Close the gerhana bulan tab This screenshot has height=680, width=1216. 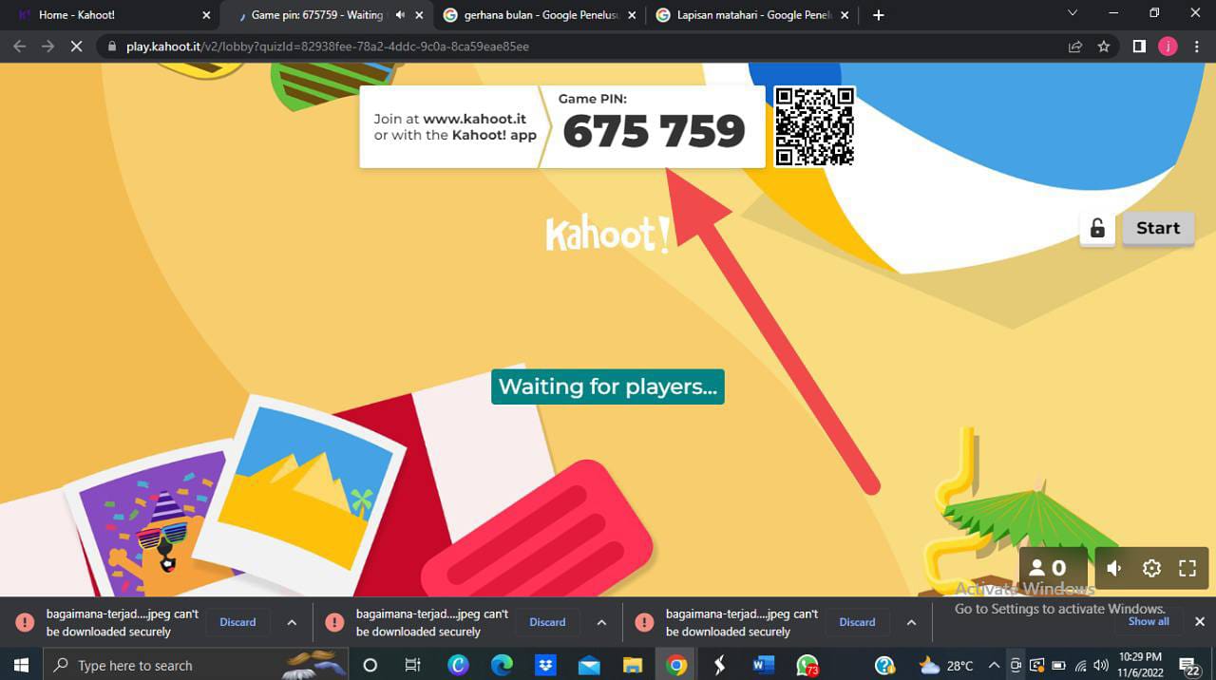coord(632,15)
